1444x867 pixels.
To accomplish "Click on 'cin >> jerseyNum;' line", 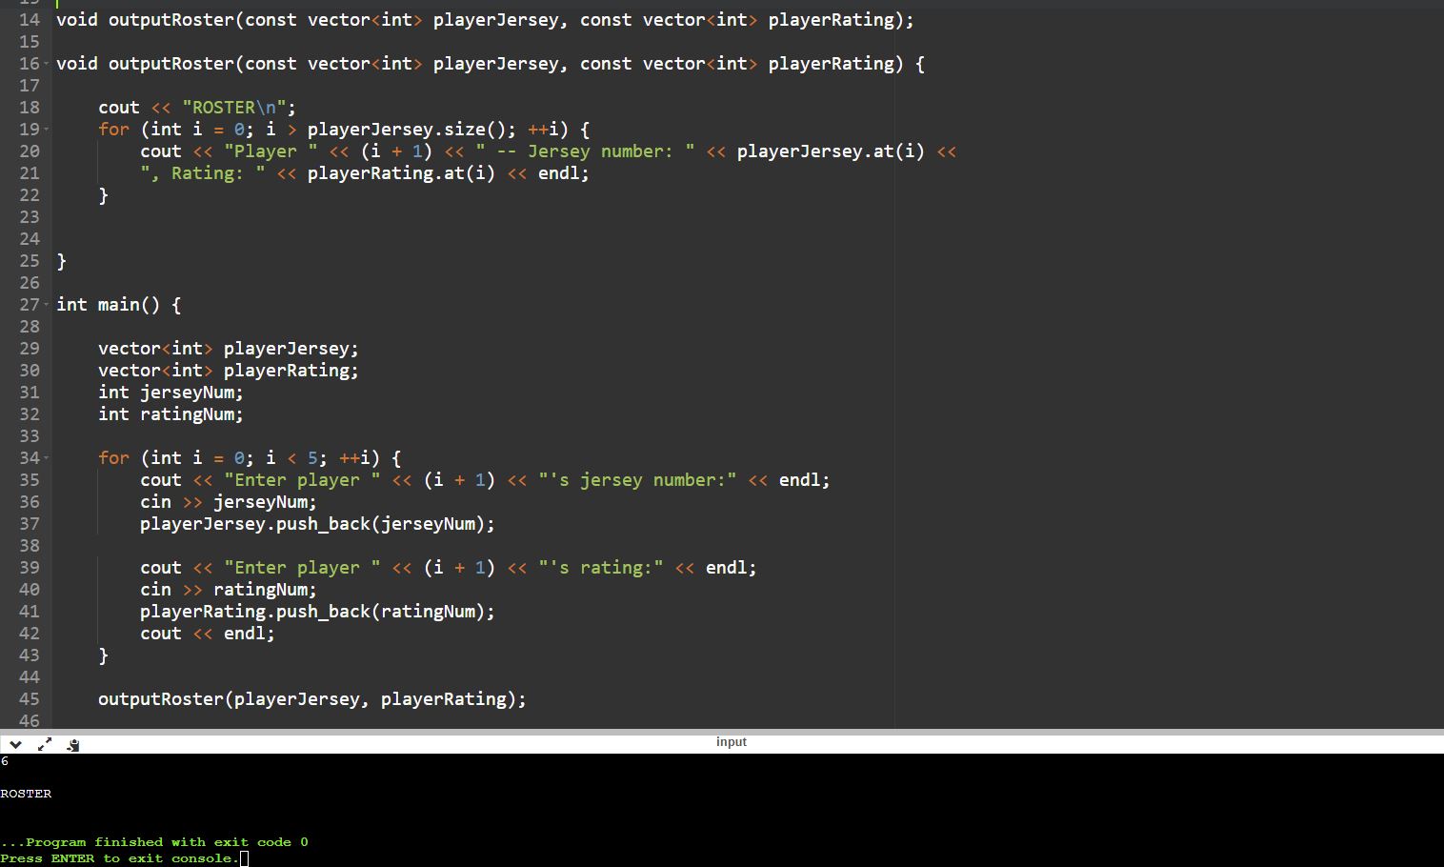I will pyautogui.click(x=229, y=502).
